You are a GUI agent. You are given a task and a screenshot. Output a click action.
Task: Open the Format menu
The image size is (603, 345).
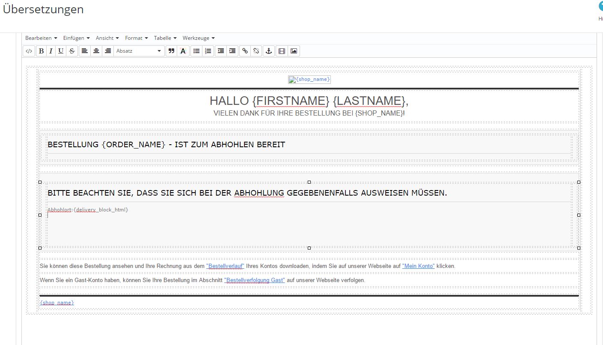coord(137,38)
